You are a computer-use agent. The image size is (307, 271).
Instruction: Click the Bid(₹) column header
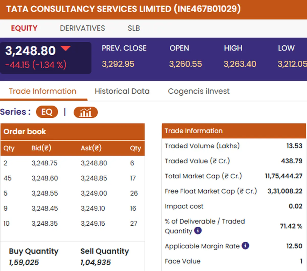(41, 148)
